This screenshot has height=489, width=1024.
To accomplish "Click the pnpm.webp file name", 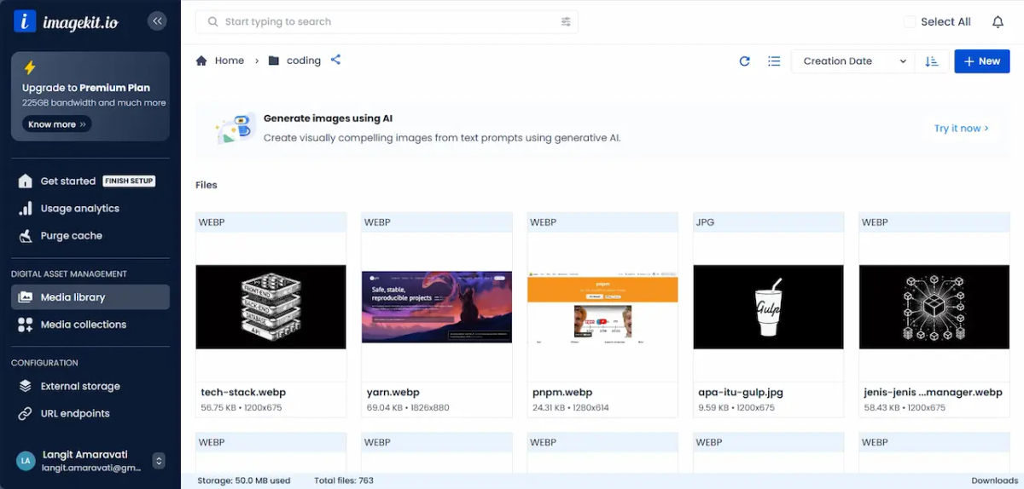I will (x=562, y=393).
